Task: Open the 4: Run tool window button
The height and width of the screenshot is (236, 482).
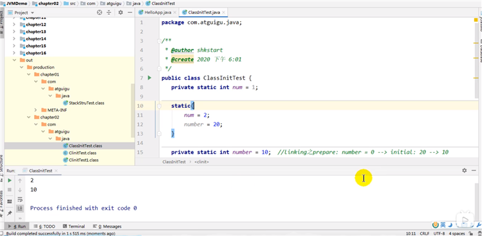Action: pos(17,226)
